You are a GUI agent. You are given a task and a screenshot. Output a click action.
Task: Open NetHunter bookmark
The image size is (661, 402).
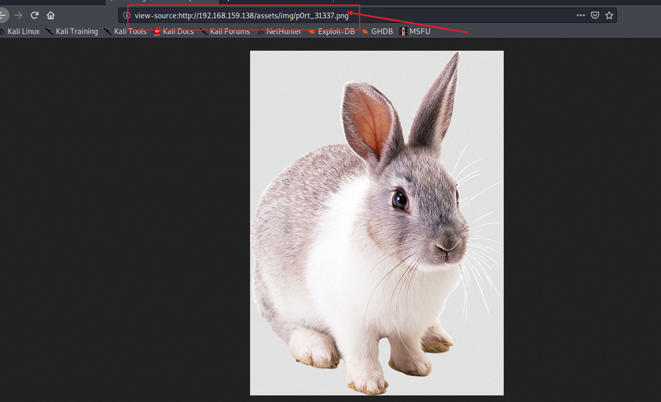tap(279, 31)
